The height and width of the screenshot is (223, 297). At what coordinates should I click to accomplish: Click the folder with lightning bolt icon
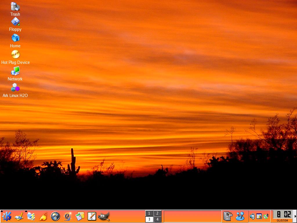[31, 216]
